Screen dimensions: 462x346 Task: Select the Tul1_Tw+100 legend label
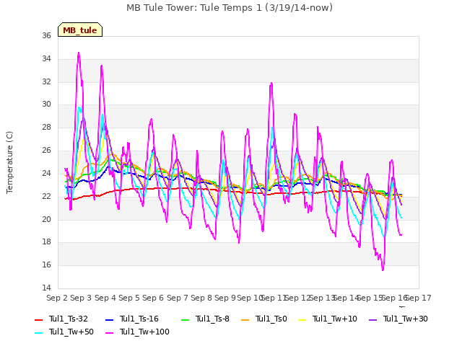(x=144, y=332)
